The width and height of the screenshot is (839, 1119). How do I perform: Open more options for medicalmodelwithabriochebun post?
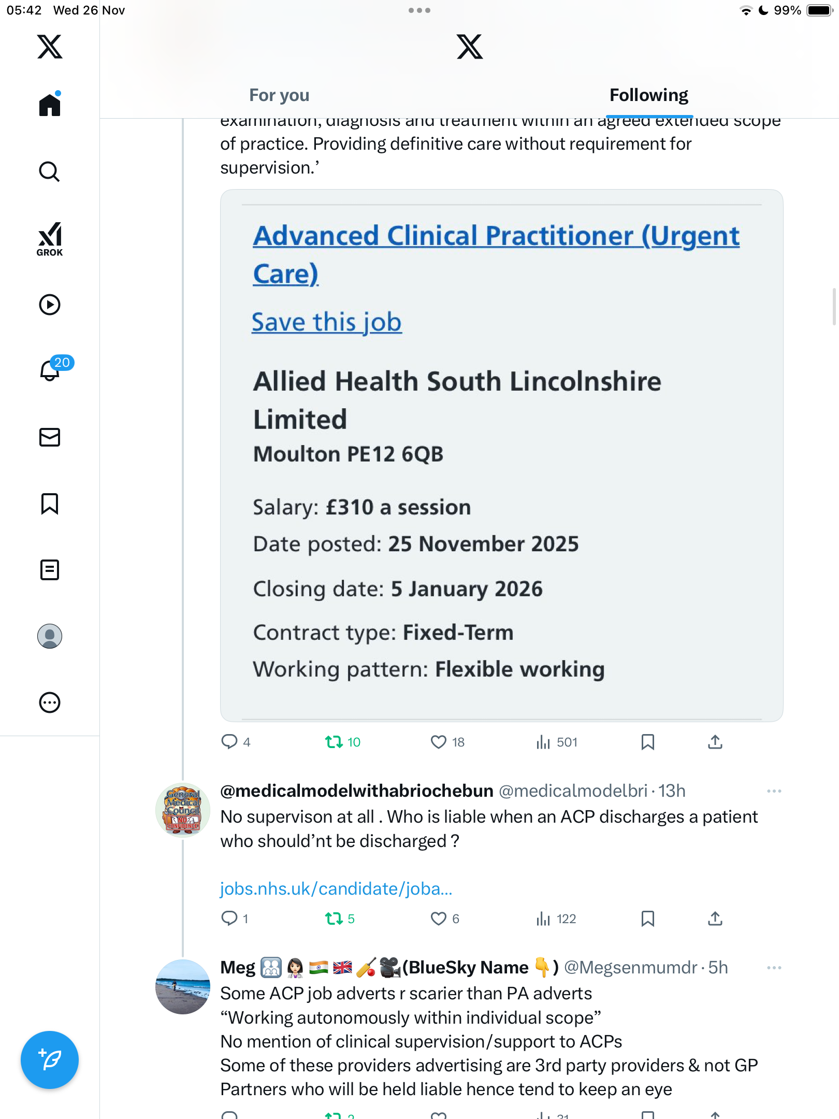(774, 791)
